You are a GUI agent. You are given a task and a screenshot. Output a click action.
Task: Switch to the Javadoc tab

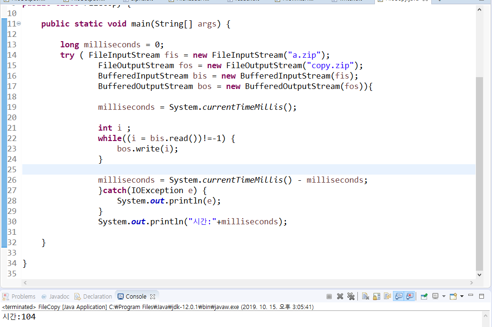(x=55, y=297)
